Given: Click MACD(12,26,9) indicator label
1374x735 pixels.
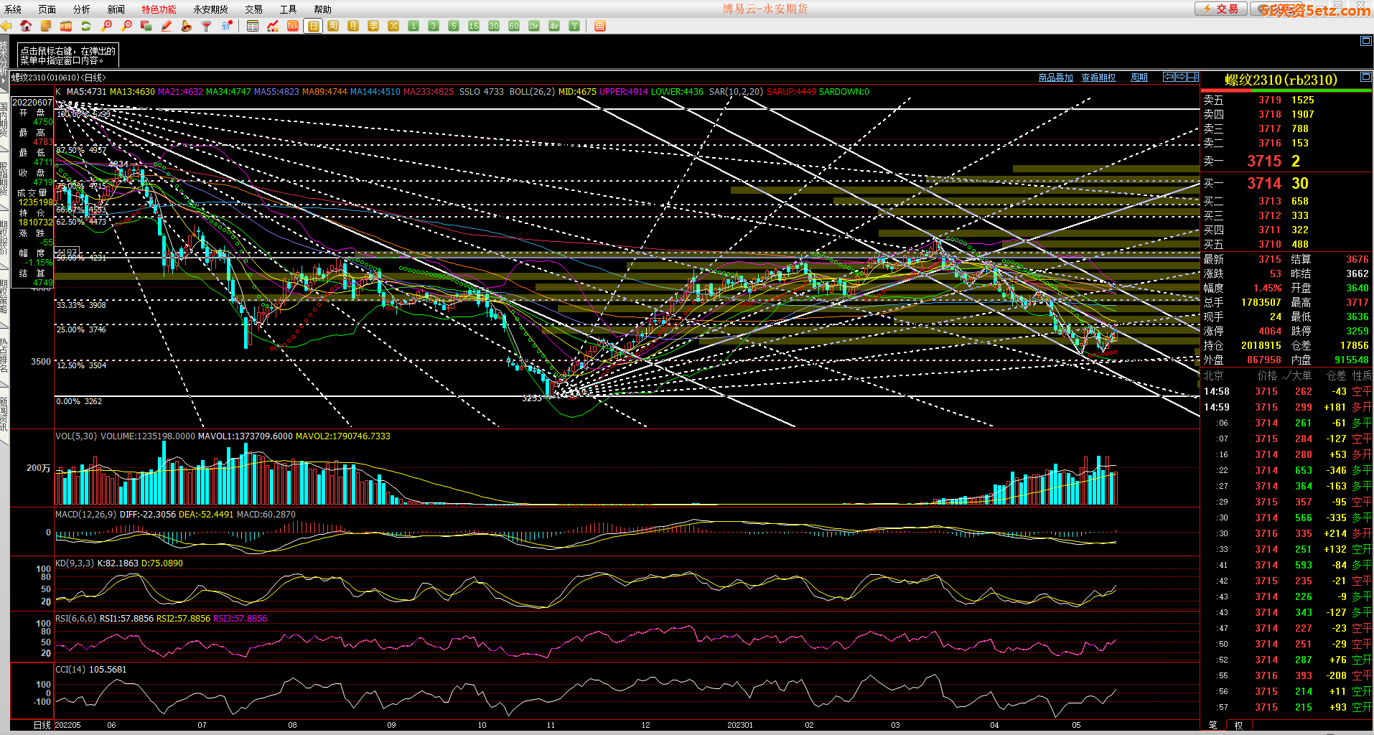Looking at the screenshot, I should (x=85, y=515).
